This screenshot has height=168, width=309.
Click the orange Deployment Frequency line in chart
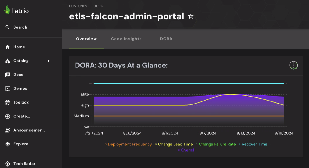coord(189,116)
